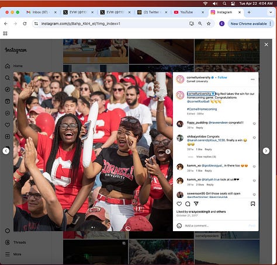277x265 pixels.
Task: Click the Instagram logo wordmark
Action: click(x=16, y=50)
